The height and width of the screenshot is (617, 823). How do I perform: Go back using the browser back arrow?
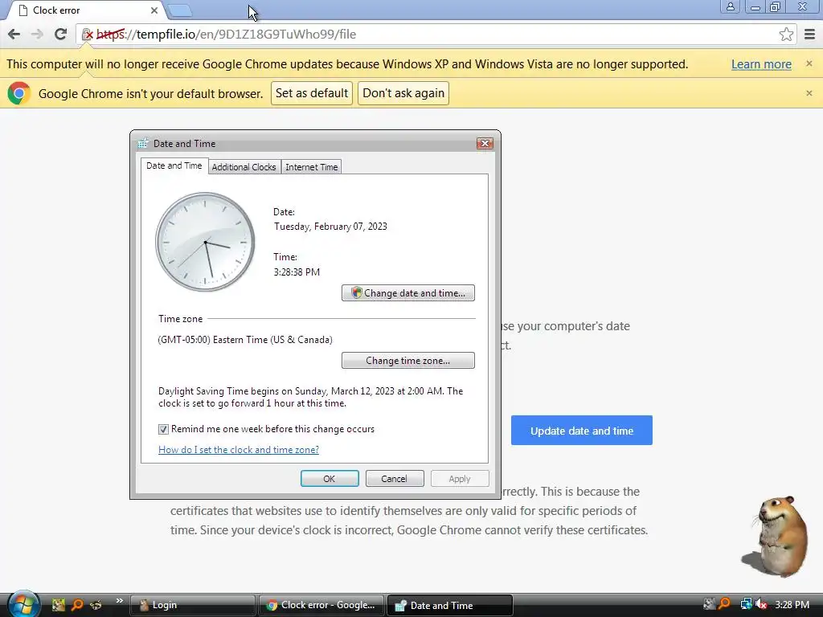pyautogui.click(x=14, y=34)
